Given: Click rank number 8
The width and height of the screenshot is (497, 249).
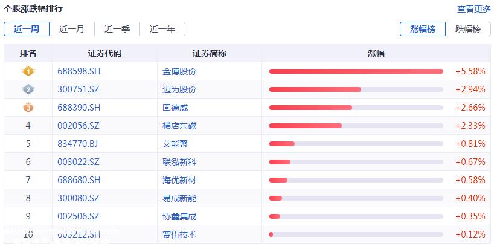Looking at the screenshot, I should (28, 198).
